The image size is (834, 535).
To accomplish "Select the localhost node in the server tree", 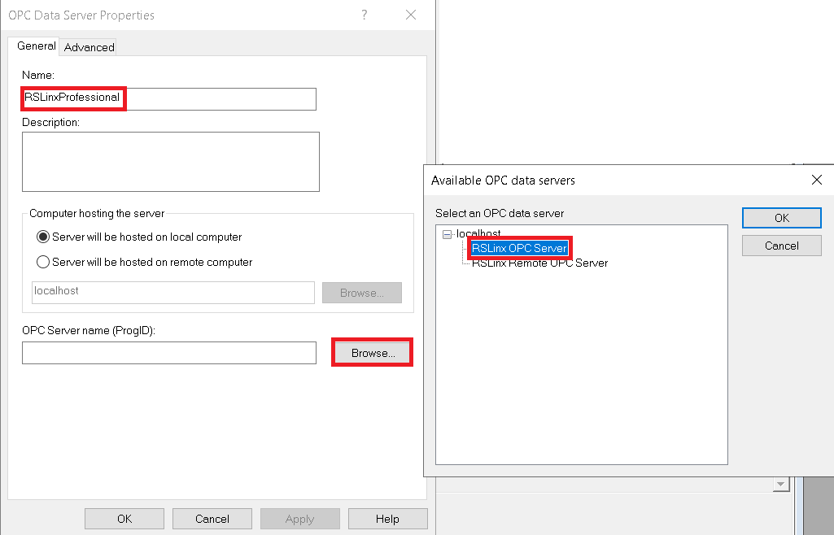I will tap(478, 233).
